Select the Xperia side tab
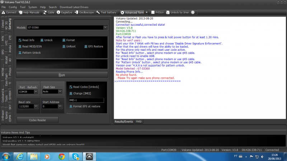Viewport: 287px width, 161px height. tap(6, 115)
